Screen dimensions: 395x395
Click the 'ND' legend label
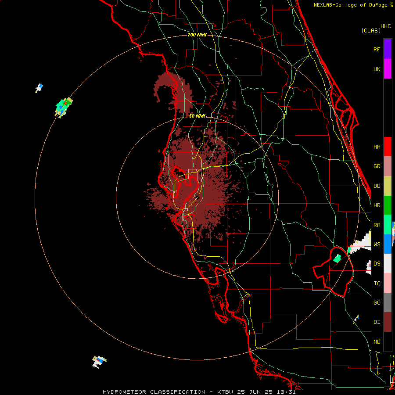[x=377, y=342]
